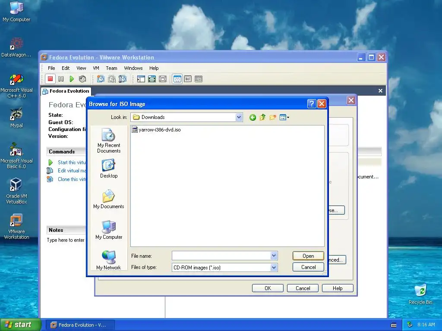Click the Mypal desktop icon
Screen dimensions: 442x331
tap(16, 118)
